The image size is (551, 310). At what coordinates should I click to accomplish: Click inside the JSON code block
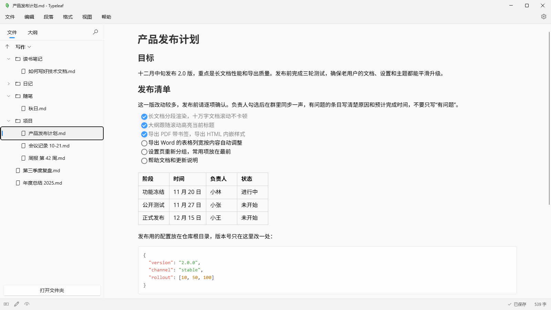click(327, 270)
